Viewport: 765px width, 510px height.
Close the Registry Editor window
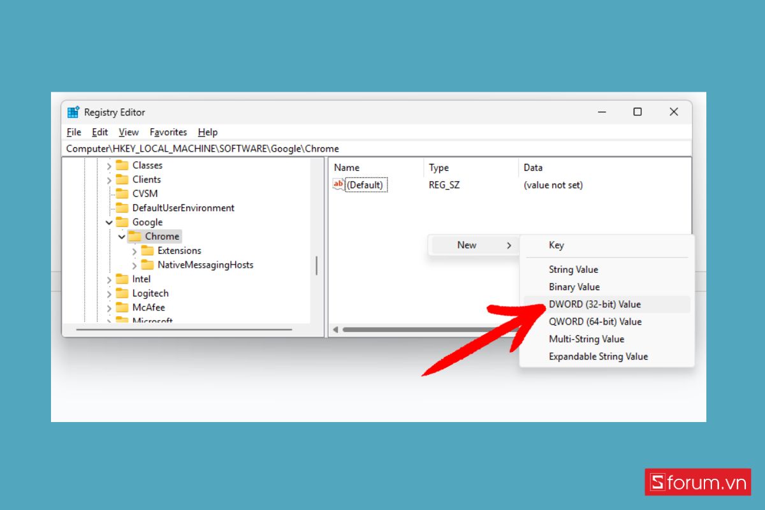pos(674,112)
